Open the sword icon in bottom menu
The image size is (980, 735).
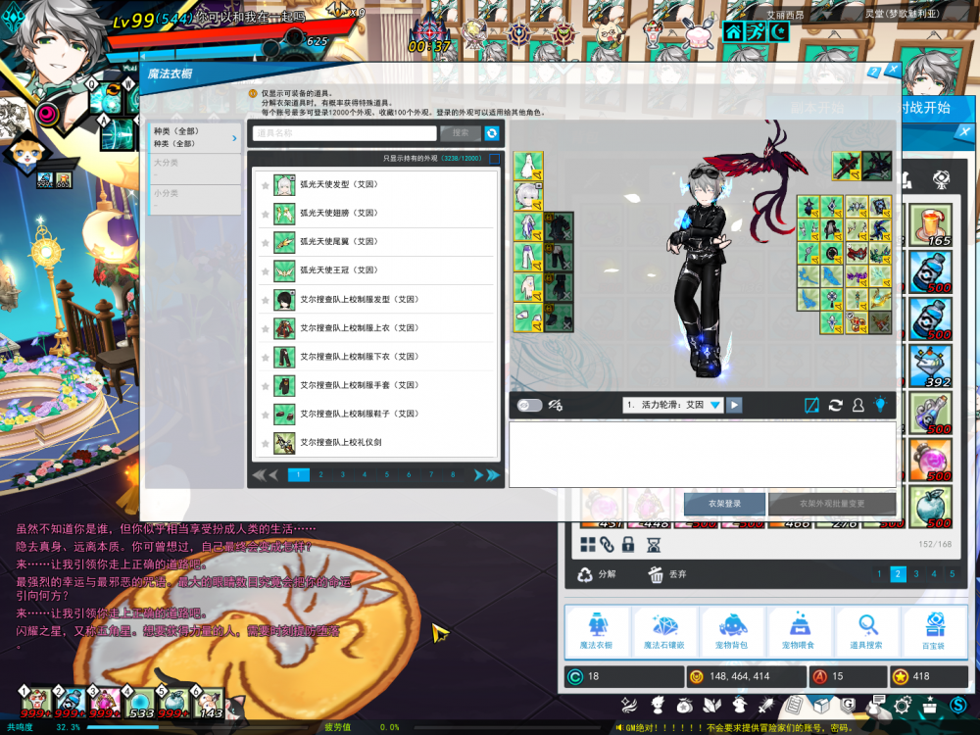point(766,706)
